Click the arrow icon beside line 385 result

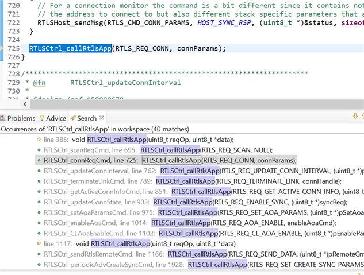tap(39, 140)
